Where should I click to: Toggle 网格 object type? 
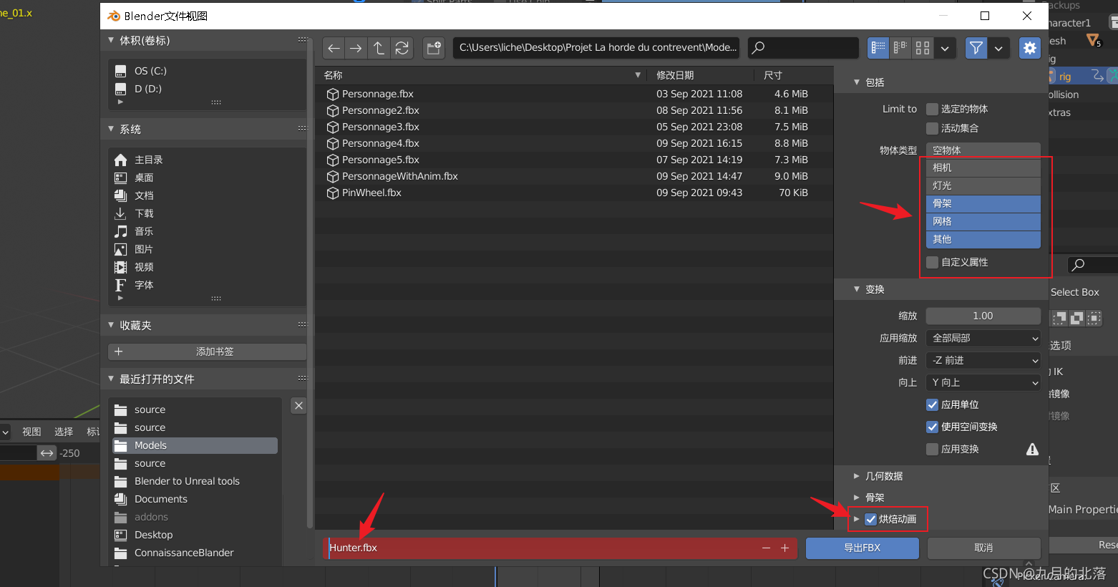coord(983,221)
